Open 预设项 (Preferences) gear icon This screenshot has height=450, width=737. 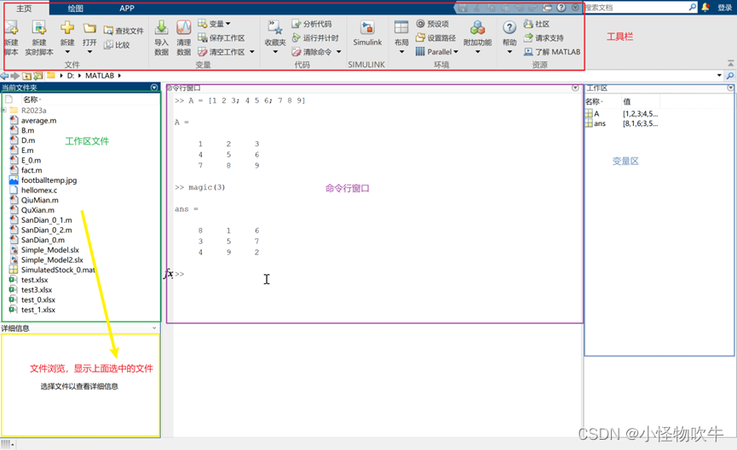[x=421, y=24]
